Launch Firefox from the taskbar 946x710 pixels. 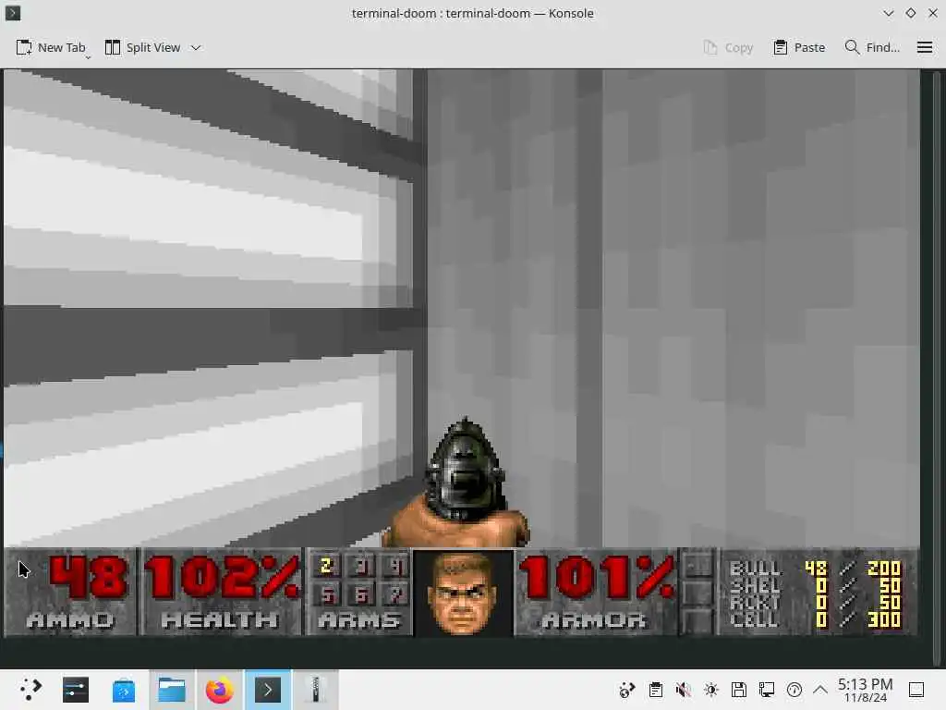(x=219, y=690)
